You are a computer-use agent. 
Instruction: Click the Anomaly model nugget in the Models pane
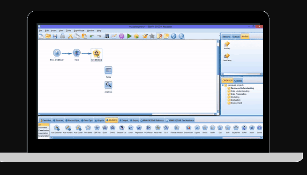coord(227,45)
